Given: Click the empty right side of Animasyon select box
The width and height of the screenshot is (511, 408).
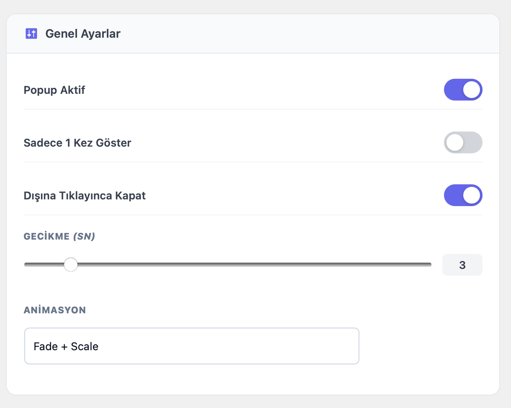Looking at the screenshot, I should pos(293,346).
